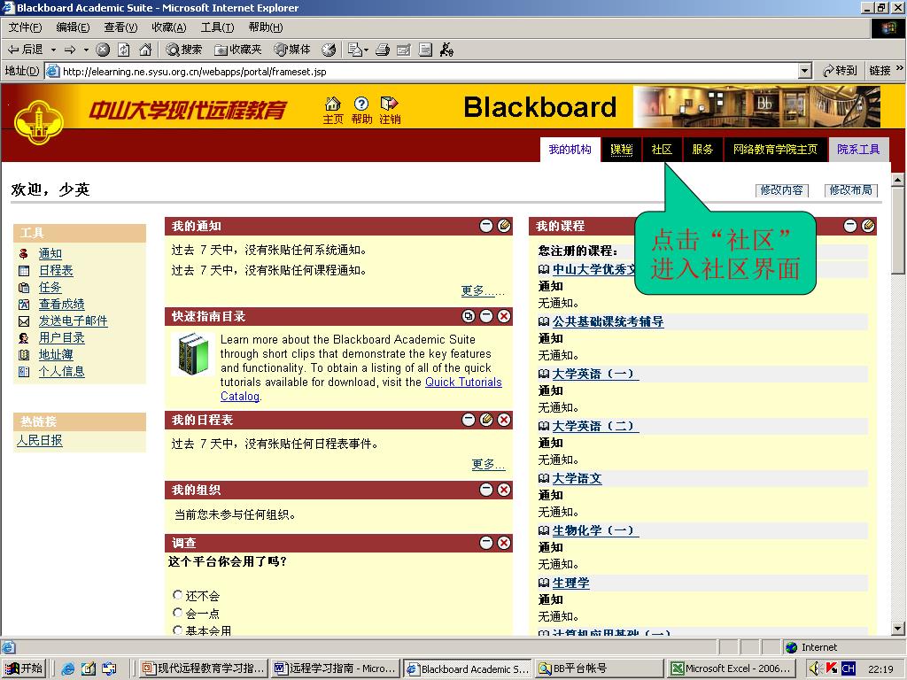
Task: Click the IE Mail toolbar icon
Action: tap(403, 50)
